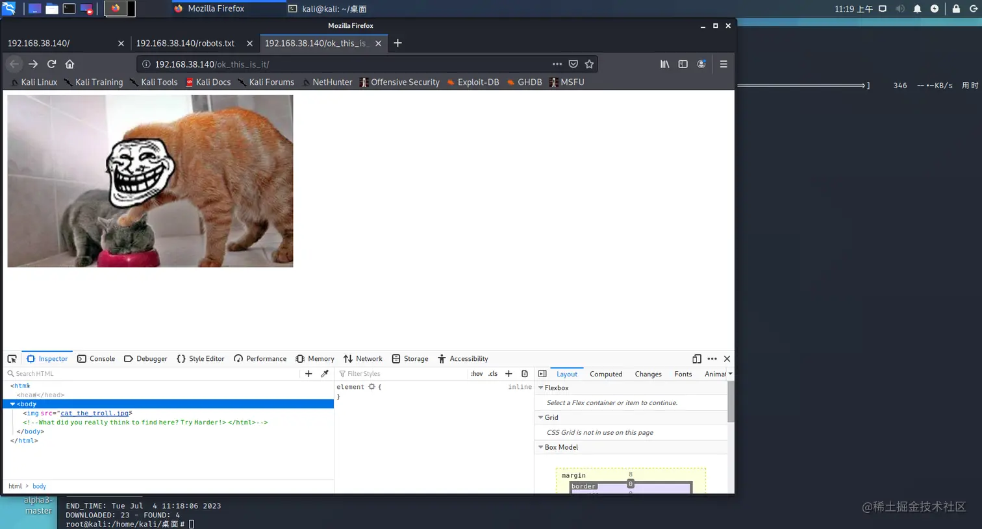
Task: Open the Exploit-DB bookmark
Action: click(x=473, y=82)
